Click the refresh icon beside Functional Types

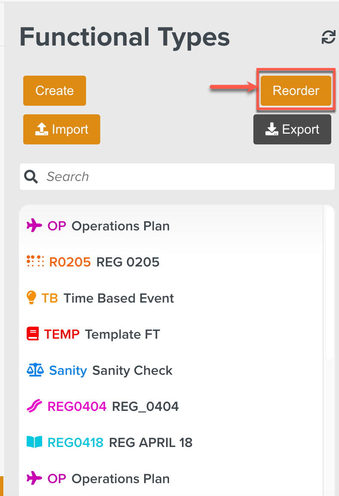click(x=329, y=37)
